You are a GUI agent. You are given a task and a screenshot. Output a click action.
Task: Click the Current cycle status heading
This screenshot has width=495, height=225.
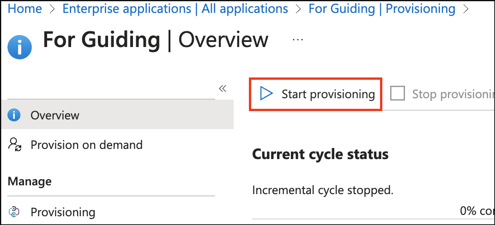320,154
